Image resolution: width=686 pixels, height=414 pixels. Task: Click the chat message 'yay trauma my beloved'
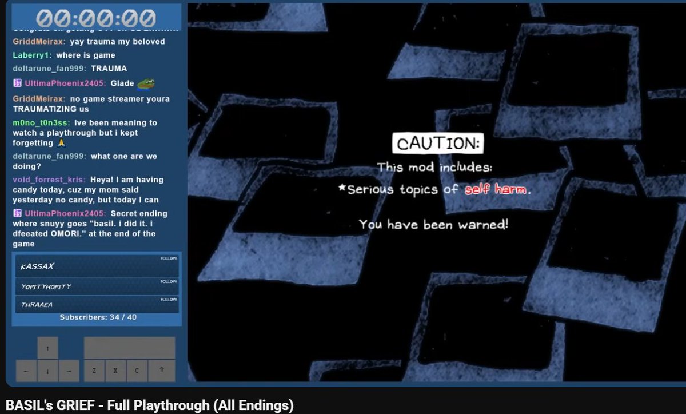117,42
